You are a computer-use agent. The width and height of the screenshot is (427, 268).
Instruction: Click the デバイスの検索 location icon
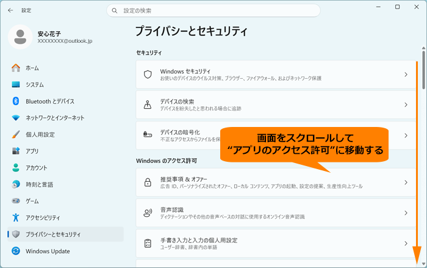[148, 104]
